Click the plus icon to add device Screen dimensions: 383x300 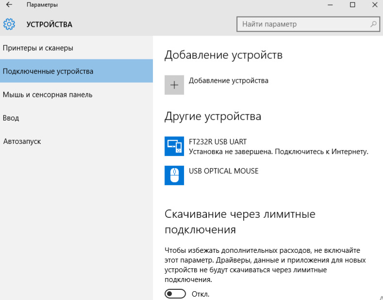pyautogui.click(x=174, y=85)
